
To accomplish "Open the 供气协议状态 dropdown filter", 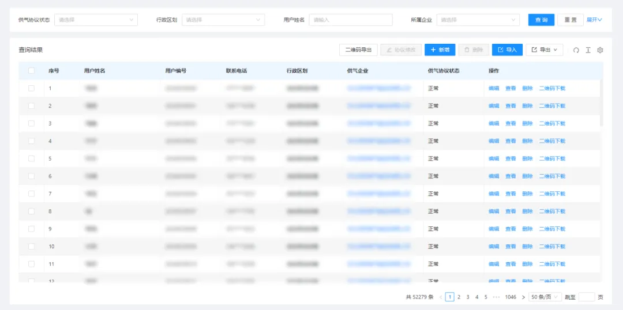I will coord(96,20).
